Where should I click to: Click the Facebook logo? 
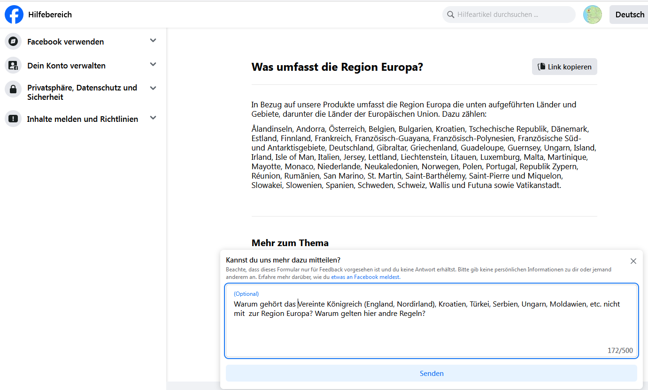pyautogui.click(x=14, y=15)
